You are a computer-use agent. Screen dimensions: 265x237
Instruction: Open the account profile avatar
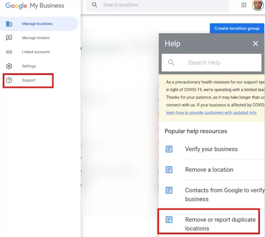(258, 5)
